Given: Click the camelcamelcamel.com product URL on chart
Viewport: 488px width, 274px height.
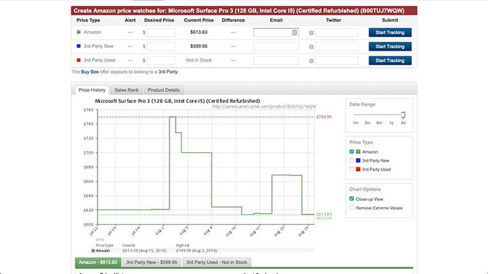Looking at the screenshot, I should click(264, 107).
